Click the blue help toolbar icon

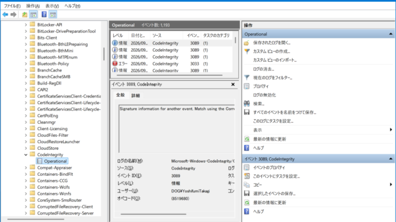44,15
